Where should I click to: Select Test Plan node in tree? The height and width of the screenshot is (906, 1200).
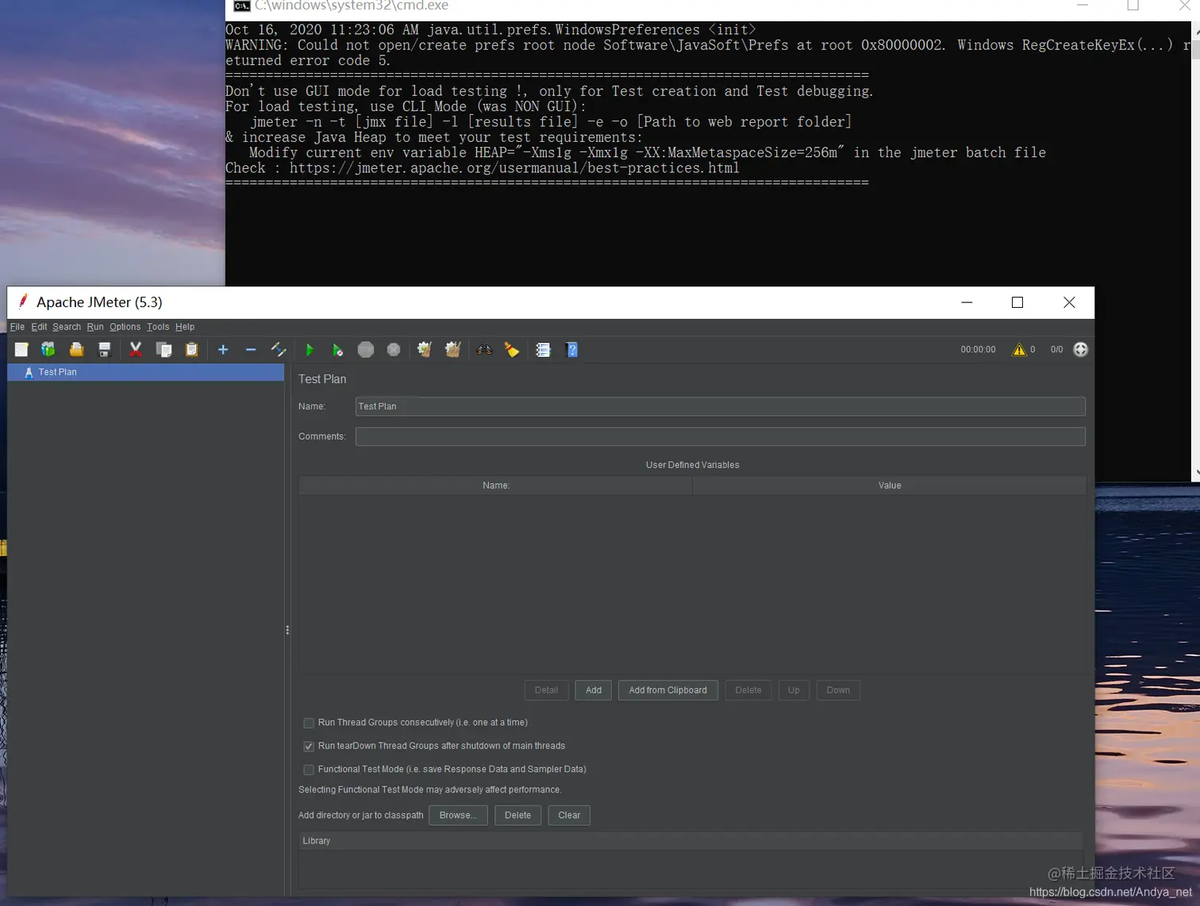point(146,372)
